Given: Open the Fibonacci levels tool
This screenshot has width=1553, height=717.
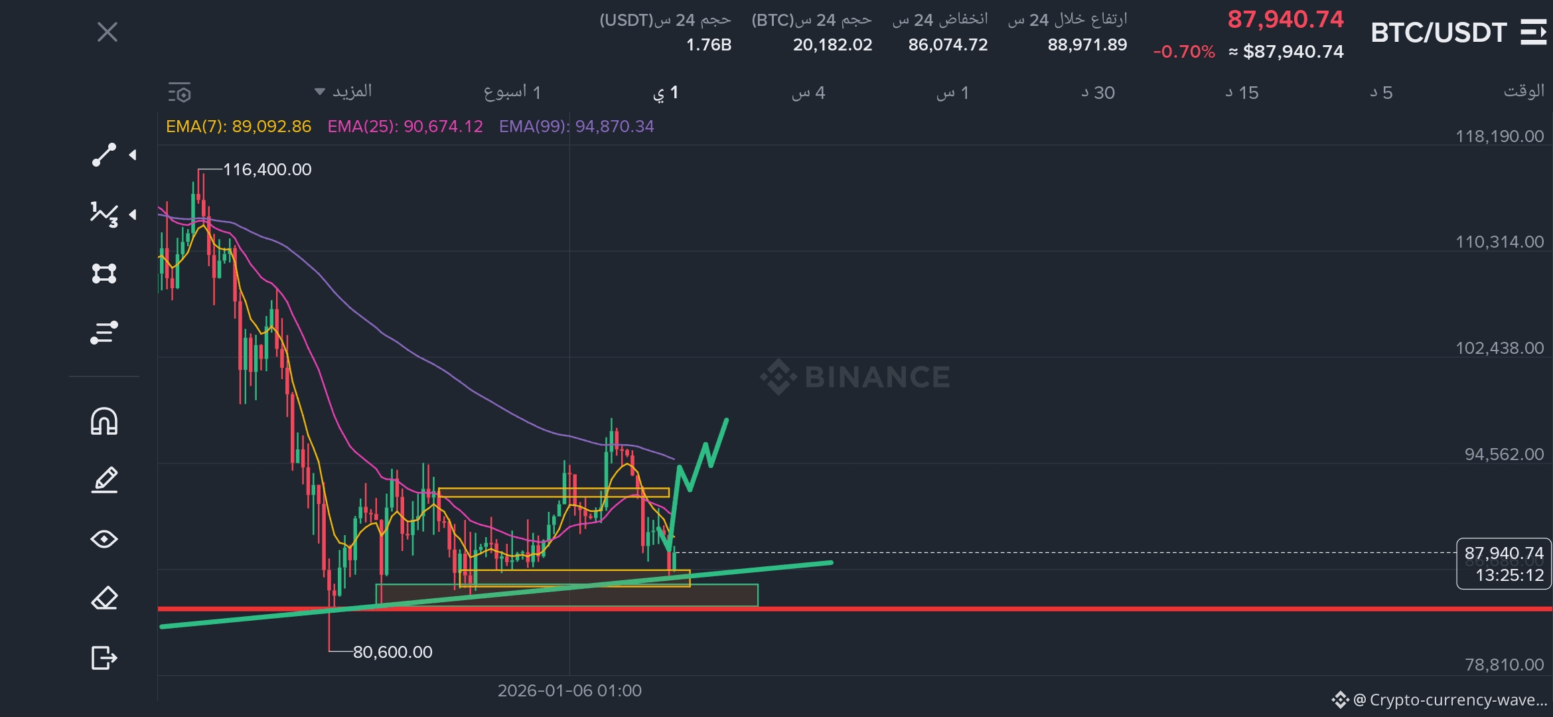Looking at the screenshot, I should [x=104, y=333].
